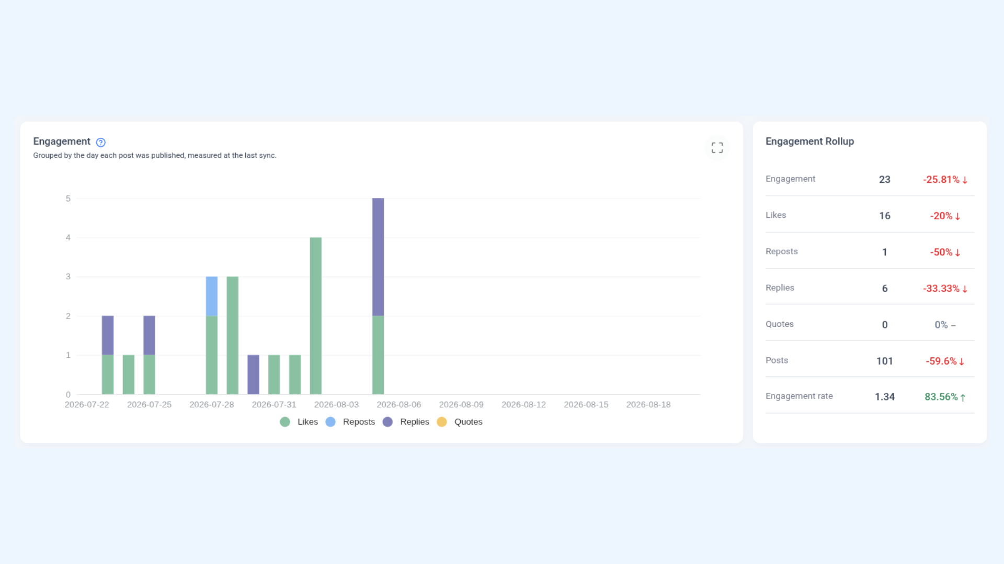Open the Engagement help tooltip icon

click(x=101, y=142)
